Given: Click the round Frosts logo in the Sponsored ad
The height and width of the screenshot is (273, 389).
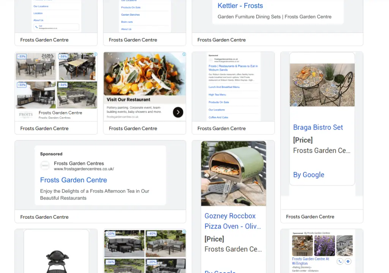Looking at the screenshot, I should 45,166.
